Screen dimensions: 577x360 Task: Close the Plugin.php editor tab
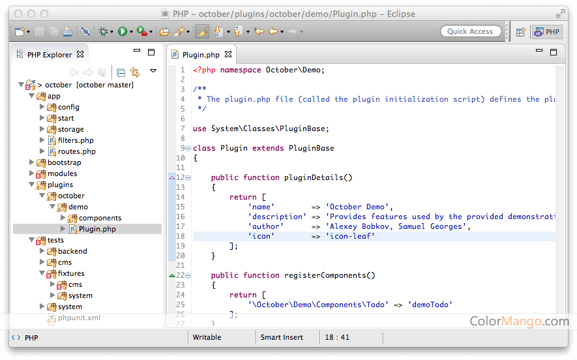coord(229,55)
